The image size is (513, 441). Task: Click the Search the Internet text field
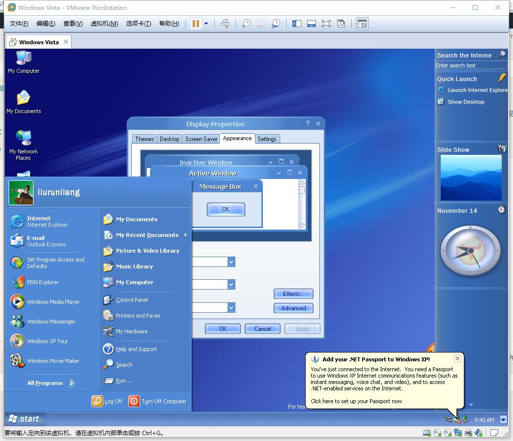[471, 65]
